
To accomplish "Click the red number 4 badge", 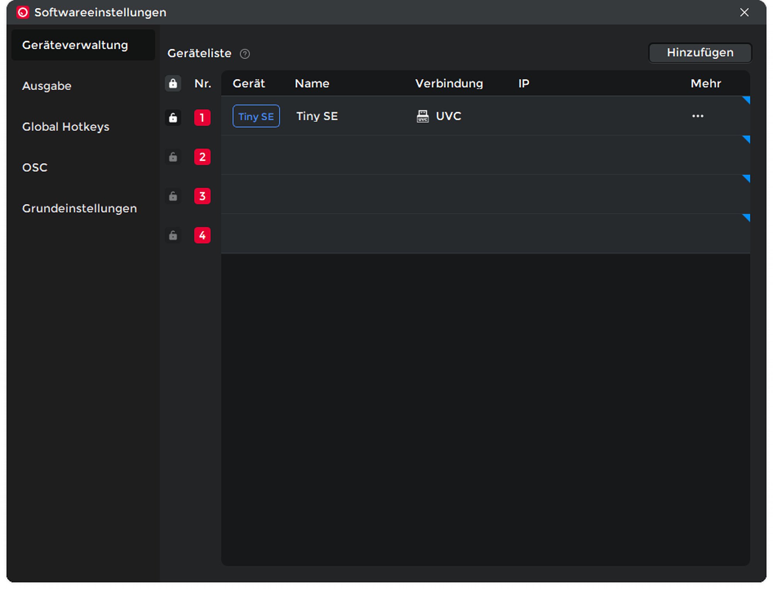I will click(x=202, y=236).
